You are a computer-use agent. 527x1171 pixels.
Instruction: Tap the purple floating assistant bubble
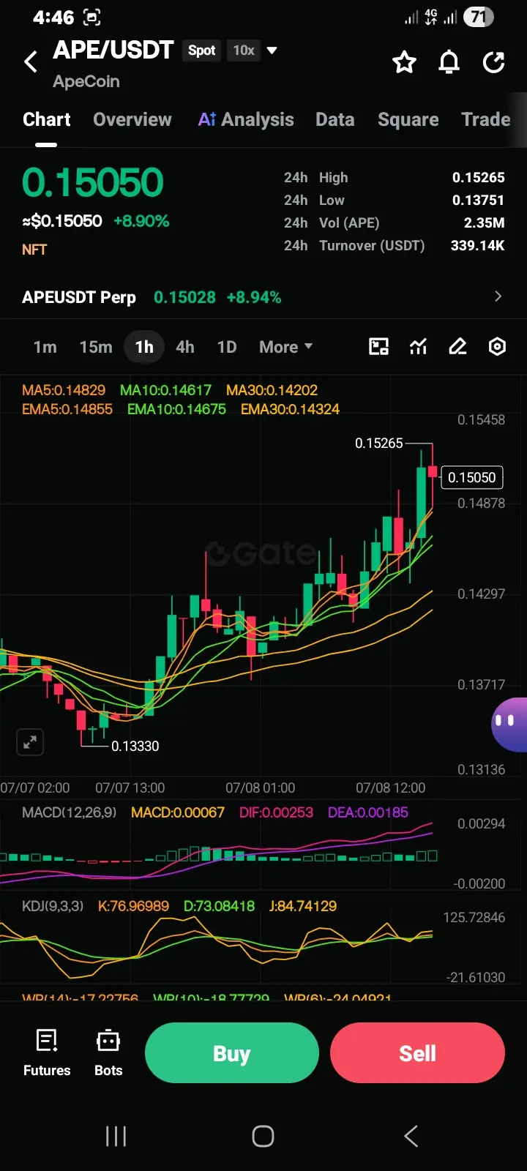coord(509,723)
